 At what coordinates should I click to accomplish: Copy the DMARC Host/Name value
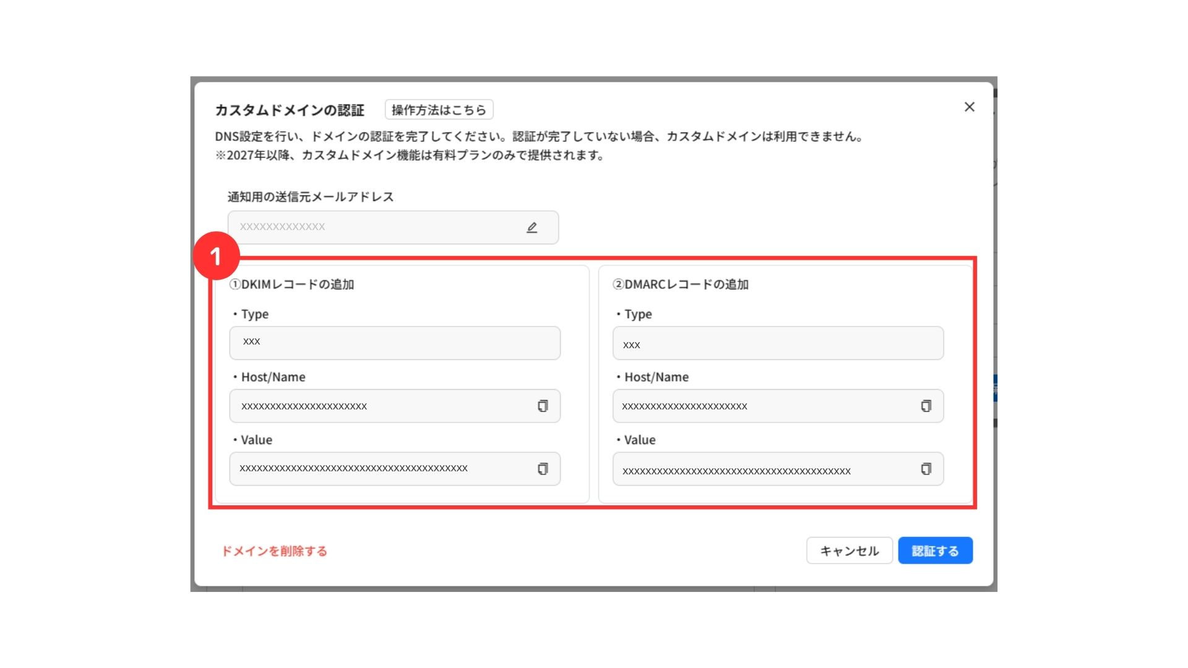pyautogui.click(x=926, y=406)
